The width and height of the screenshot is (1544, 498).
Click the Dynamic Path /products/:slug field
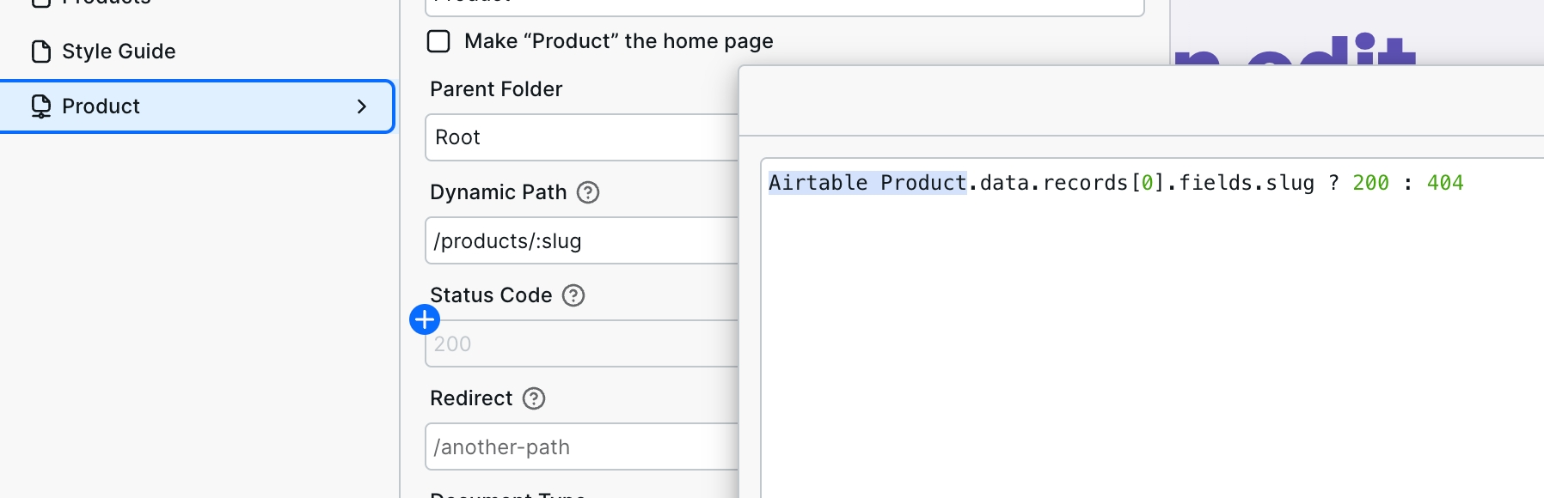point(582,240)
